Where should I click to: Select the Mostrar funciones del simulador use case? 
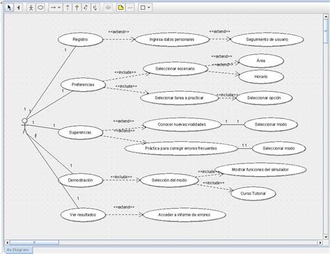[x=260, y=170]
